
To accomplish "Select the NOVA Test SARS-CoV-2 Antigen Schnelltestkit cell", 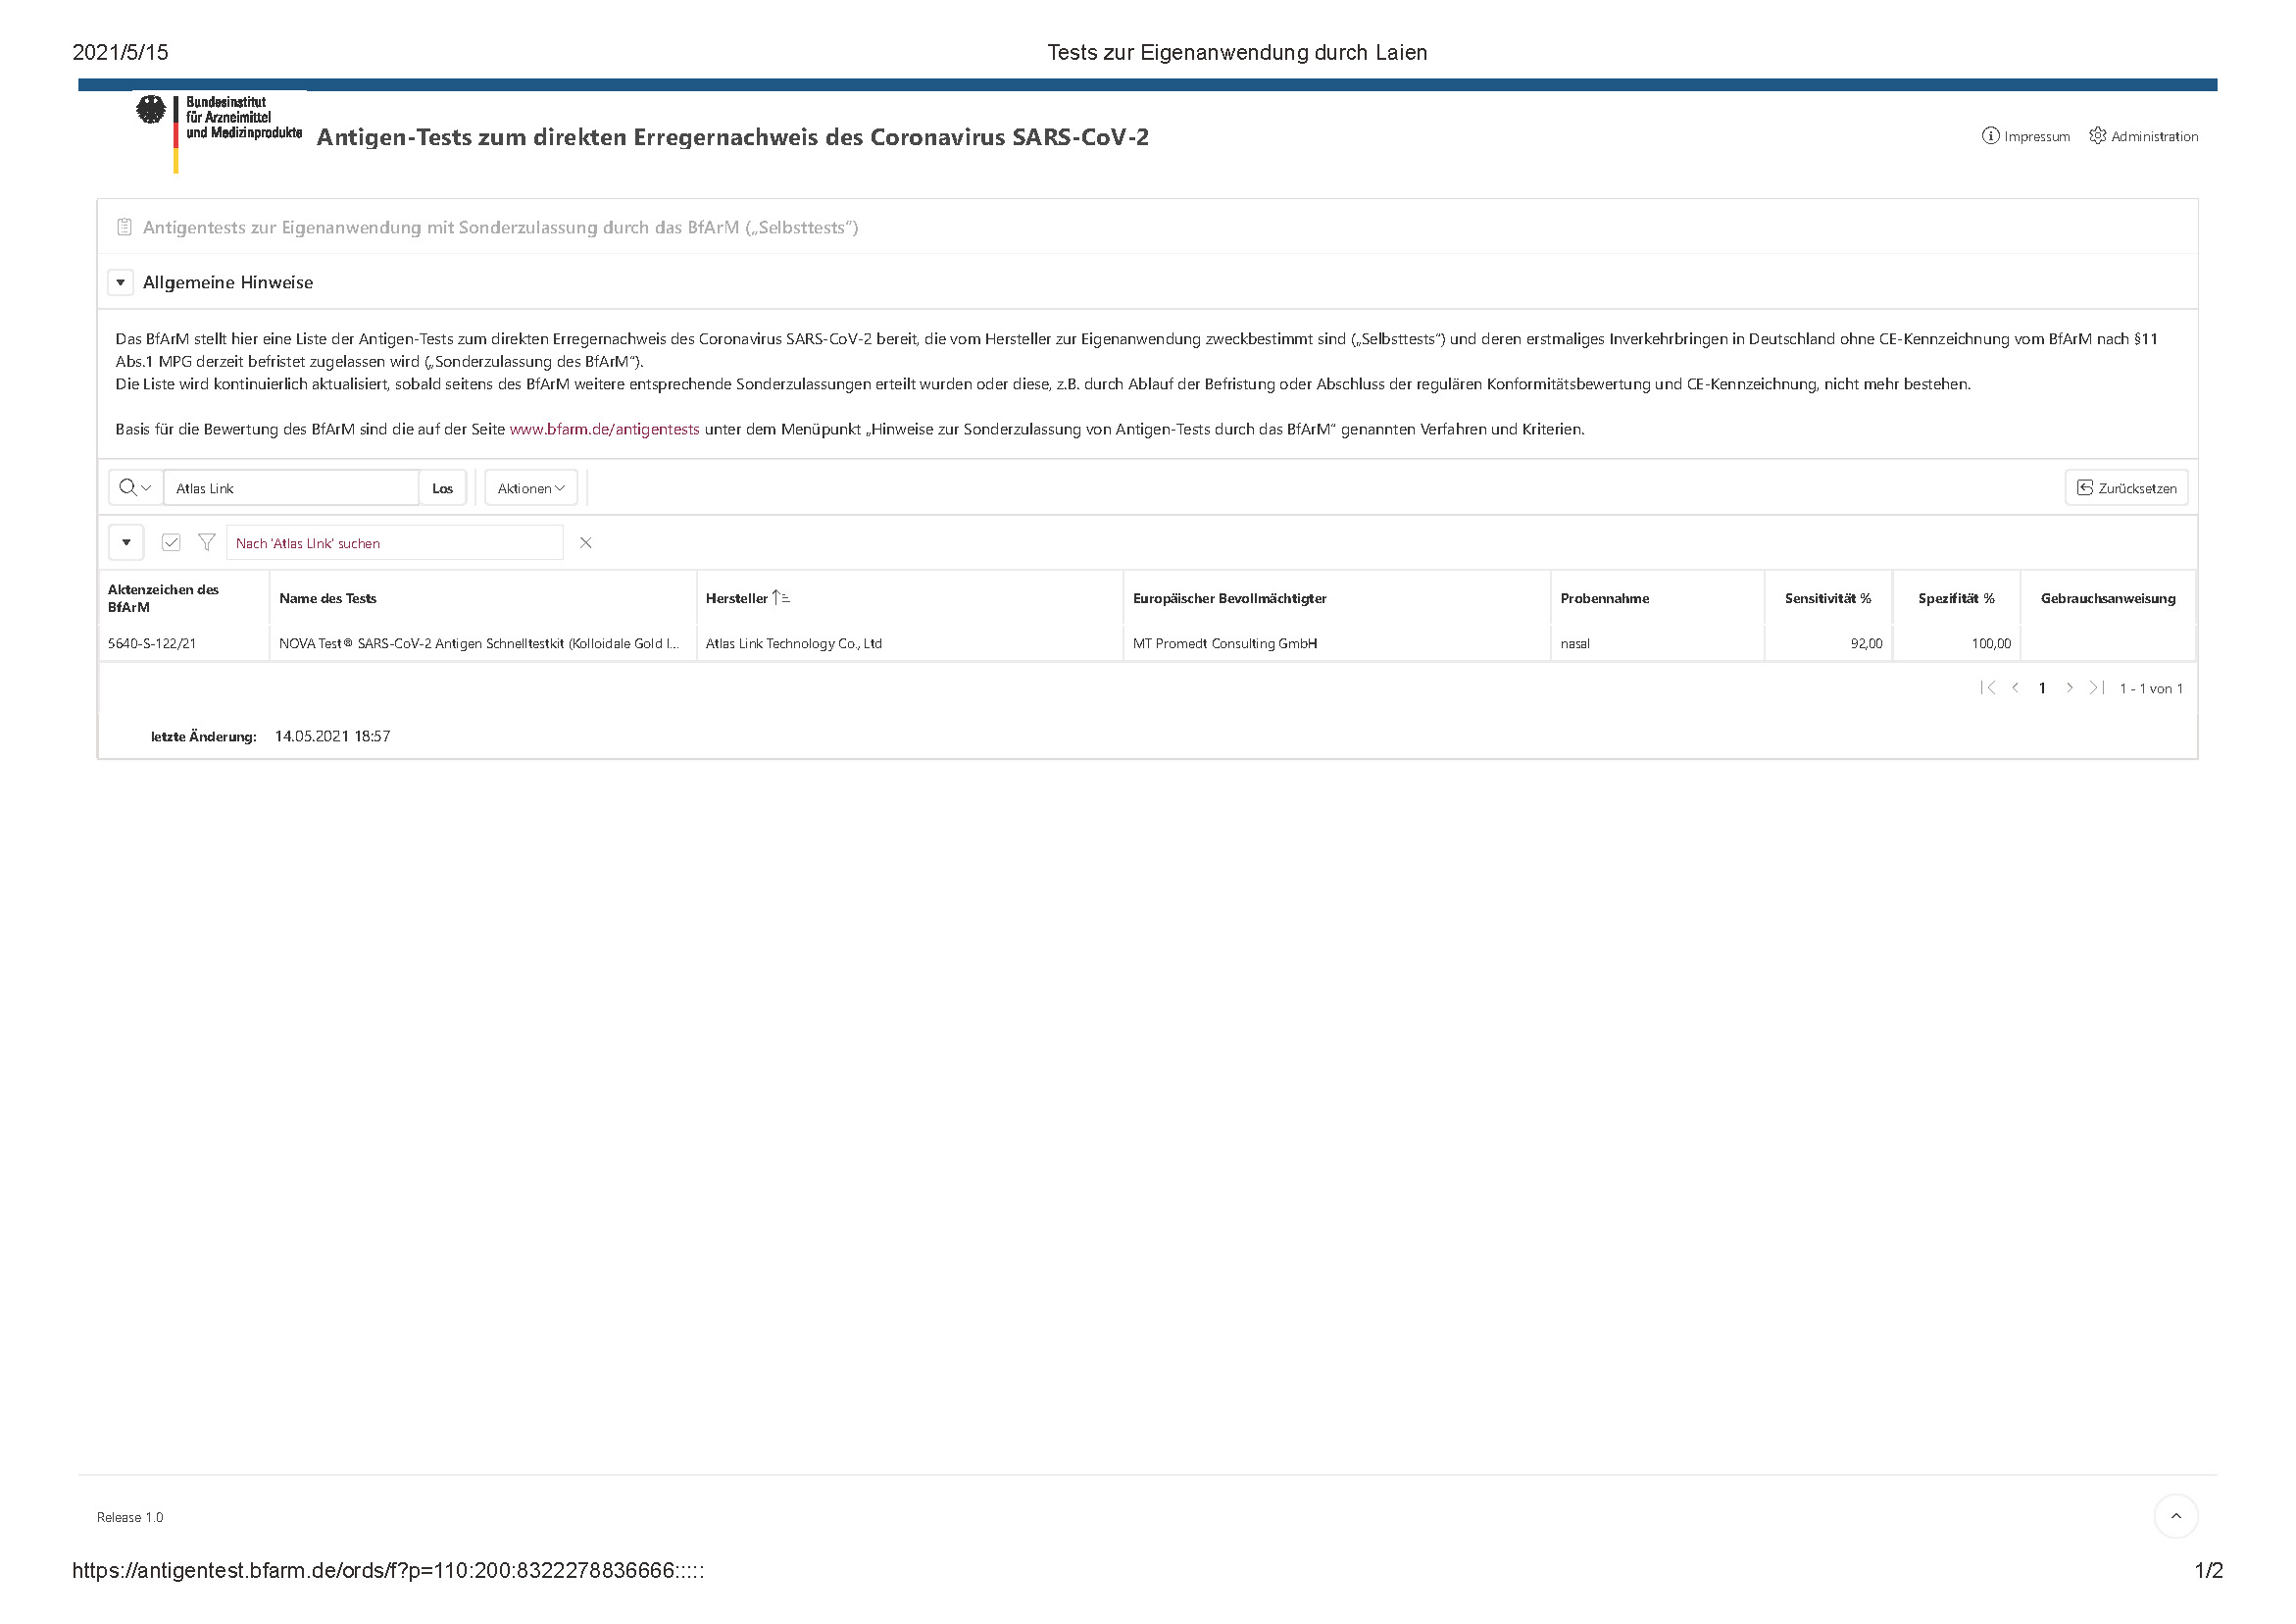I will tap(482, 643).
